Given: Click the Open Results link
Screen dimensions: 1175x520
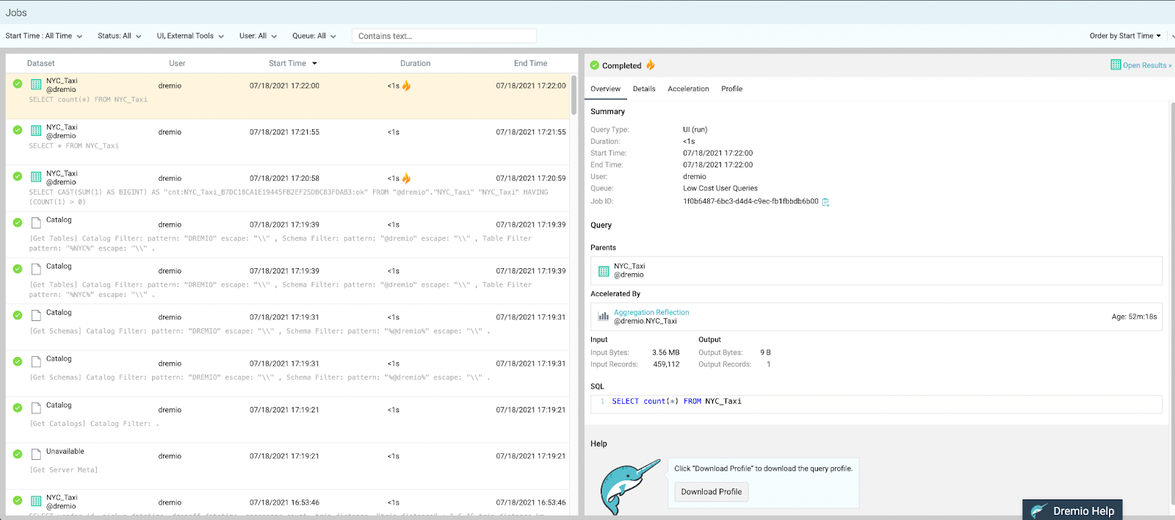Looking at the screenshot, I should tap(1147, 65).
